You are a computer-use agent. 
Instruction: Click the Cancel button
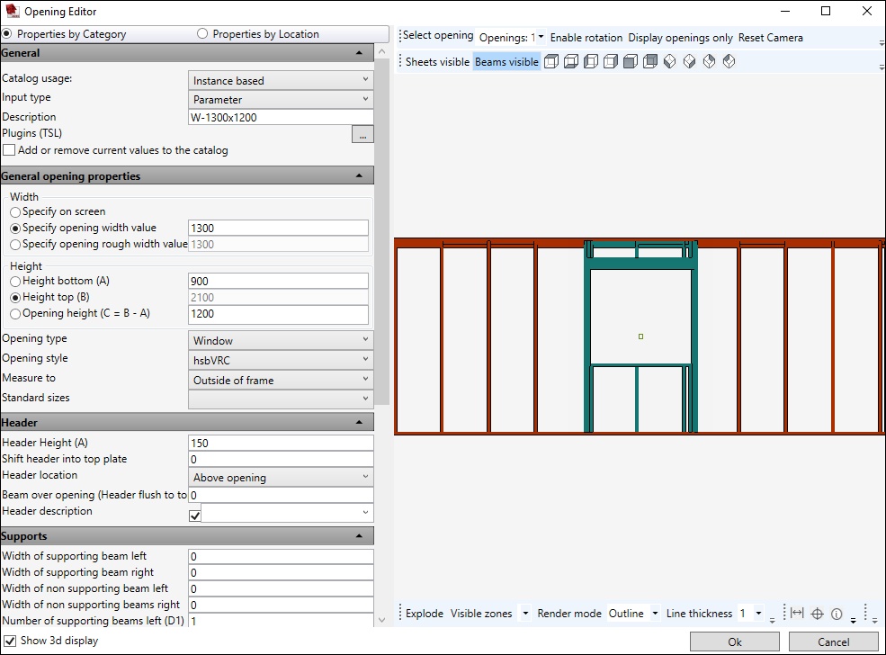coord(834,642)
